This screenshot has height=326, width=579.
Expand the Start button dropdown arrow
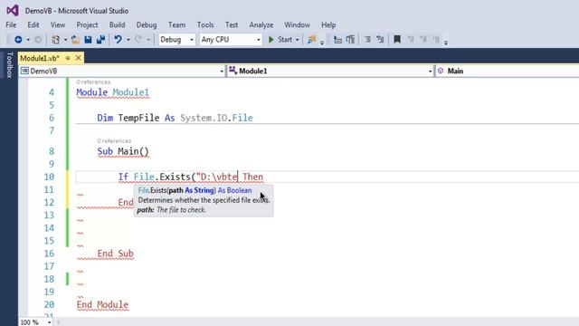pyautogui.click(x=297, y=40)
